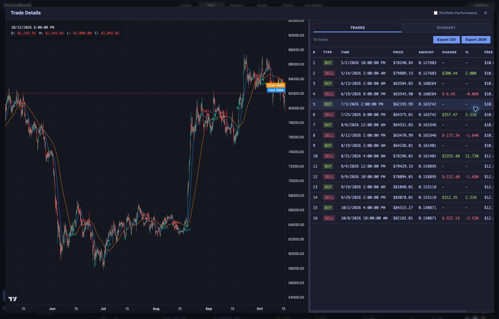Click price $62193.99 in row 5

point(403,104)
